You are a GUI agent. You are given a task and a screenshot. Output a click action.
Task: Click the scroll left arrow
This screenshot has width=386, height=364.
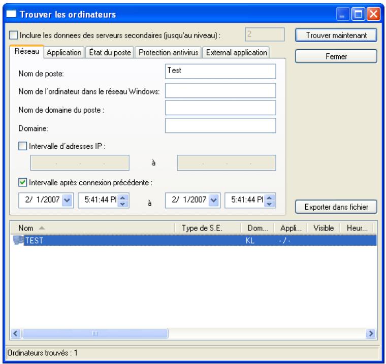[x=16, y=334]
